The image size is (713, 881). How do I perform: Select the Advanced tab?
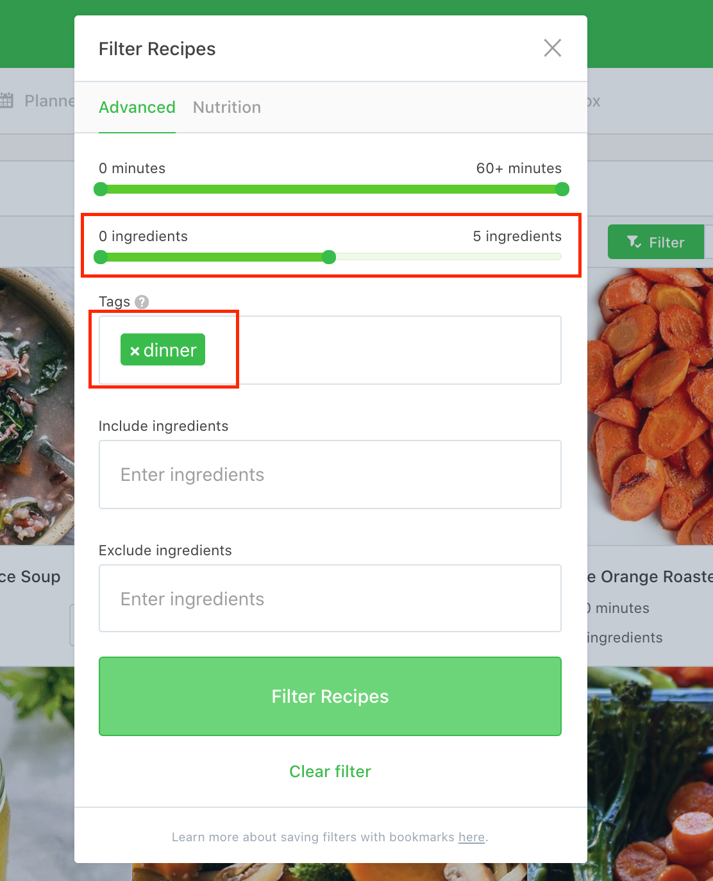137,107
